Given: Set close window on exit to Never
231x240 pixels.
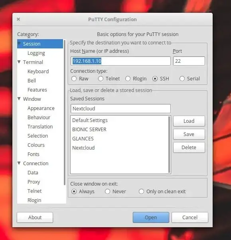Looking at the screenshot, I should click(115, 192).
